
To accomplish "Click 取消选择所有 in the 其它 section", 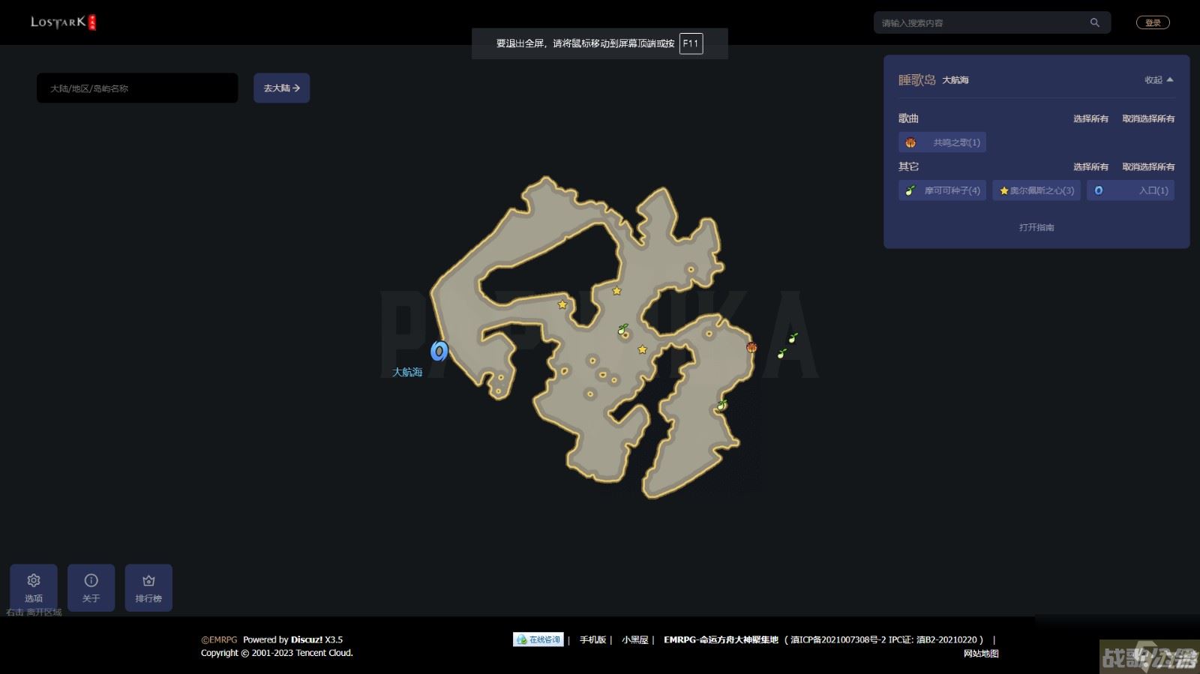I will [x=1148, y=166].
